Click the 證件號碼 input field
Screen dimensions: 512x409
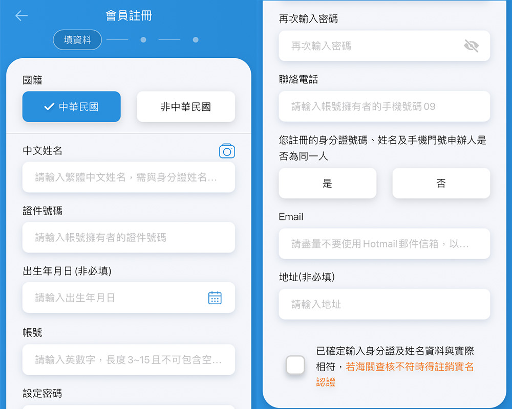[x=128, y=237]
